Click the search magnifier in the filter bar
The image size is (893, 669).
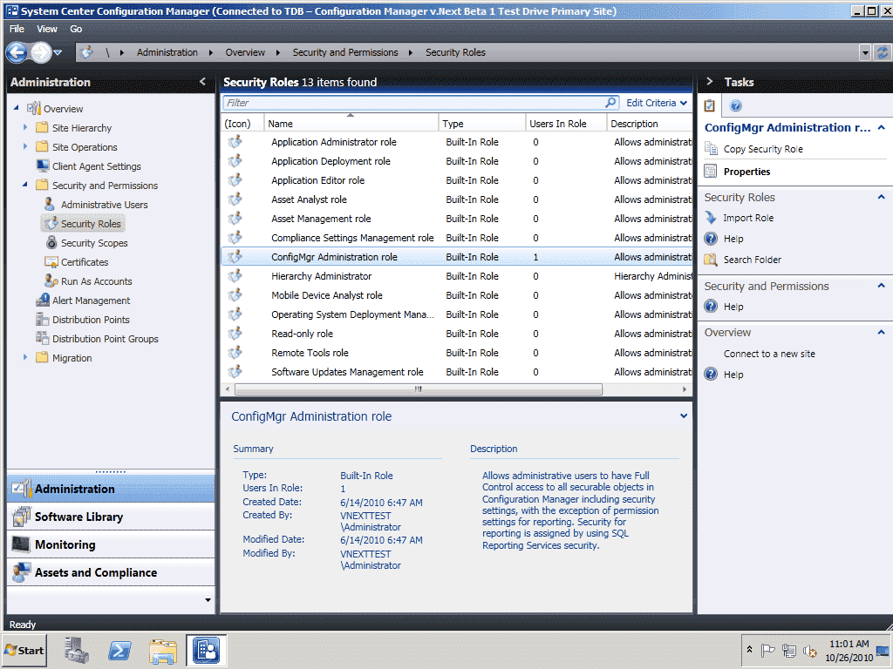pos(610,102)
